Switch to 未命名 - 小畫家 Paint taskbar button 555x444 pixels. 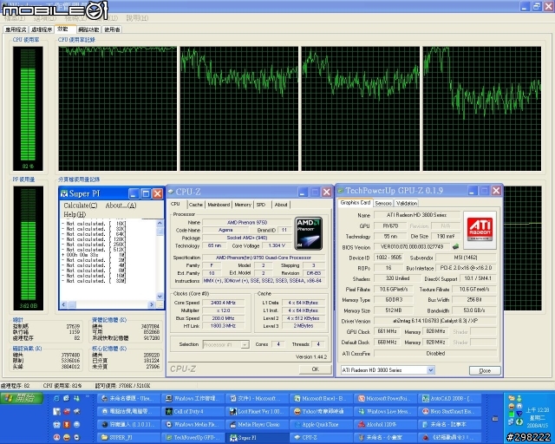coord(385,437)
